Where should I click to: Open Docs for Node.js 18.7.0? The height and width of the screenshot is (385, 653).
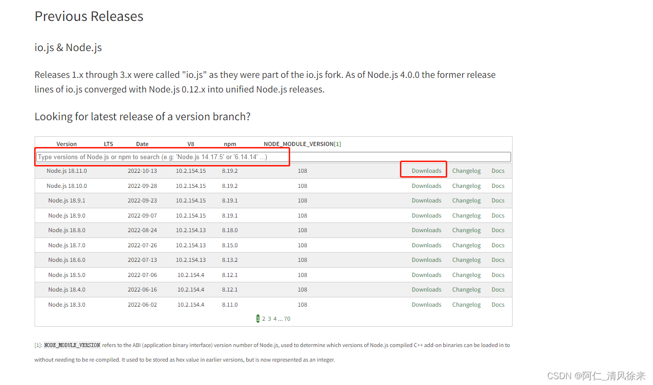coord(498,245)
